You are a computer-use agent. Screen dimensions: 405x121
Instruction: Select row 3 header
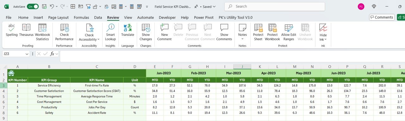click(3, 86)
